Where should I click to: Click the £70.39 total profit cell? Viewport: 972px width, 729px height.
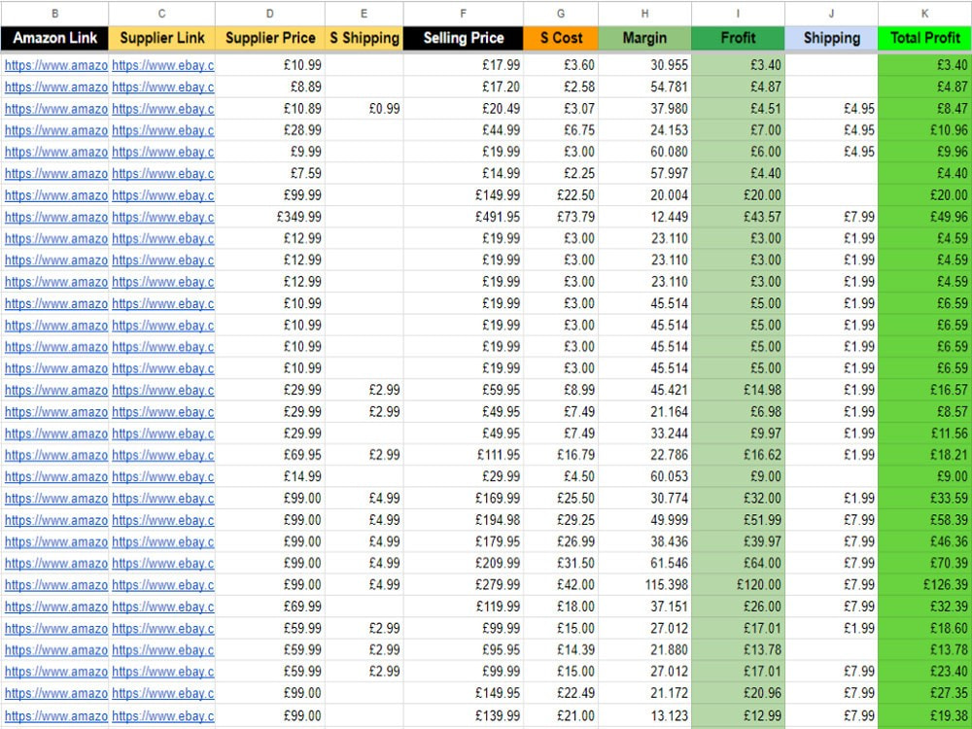tap(925, 564)
